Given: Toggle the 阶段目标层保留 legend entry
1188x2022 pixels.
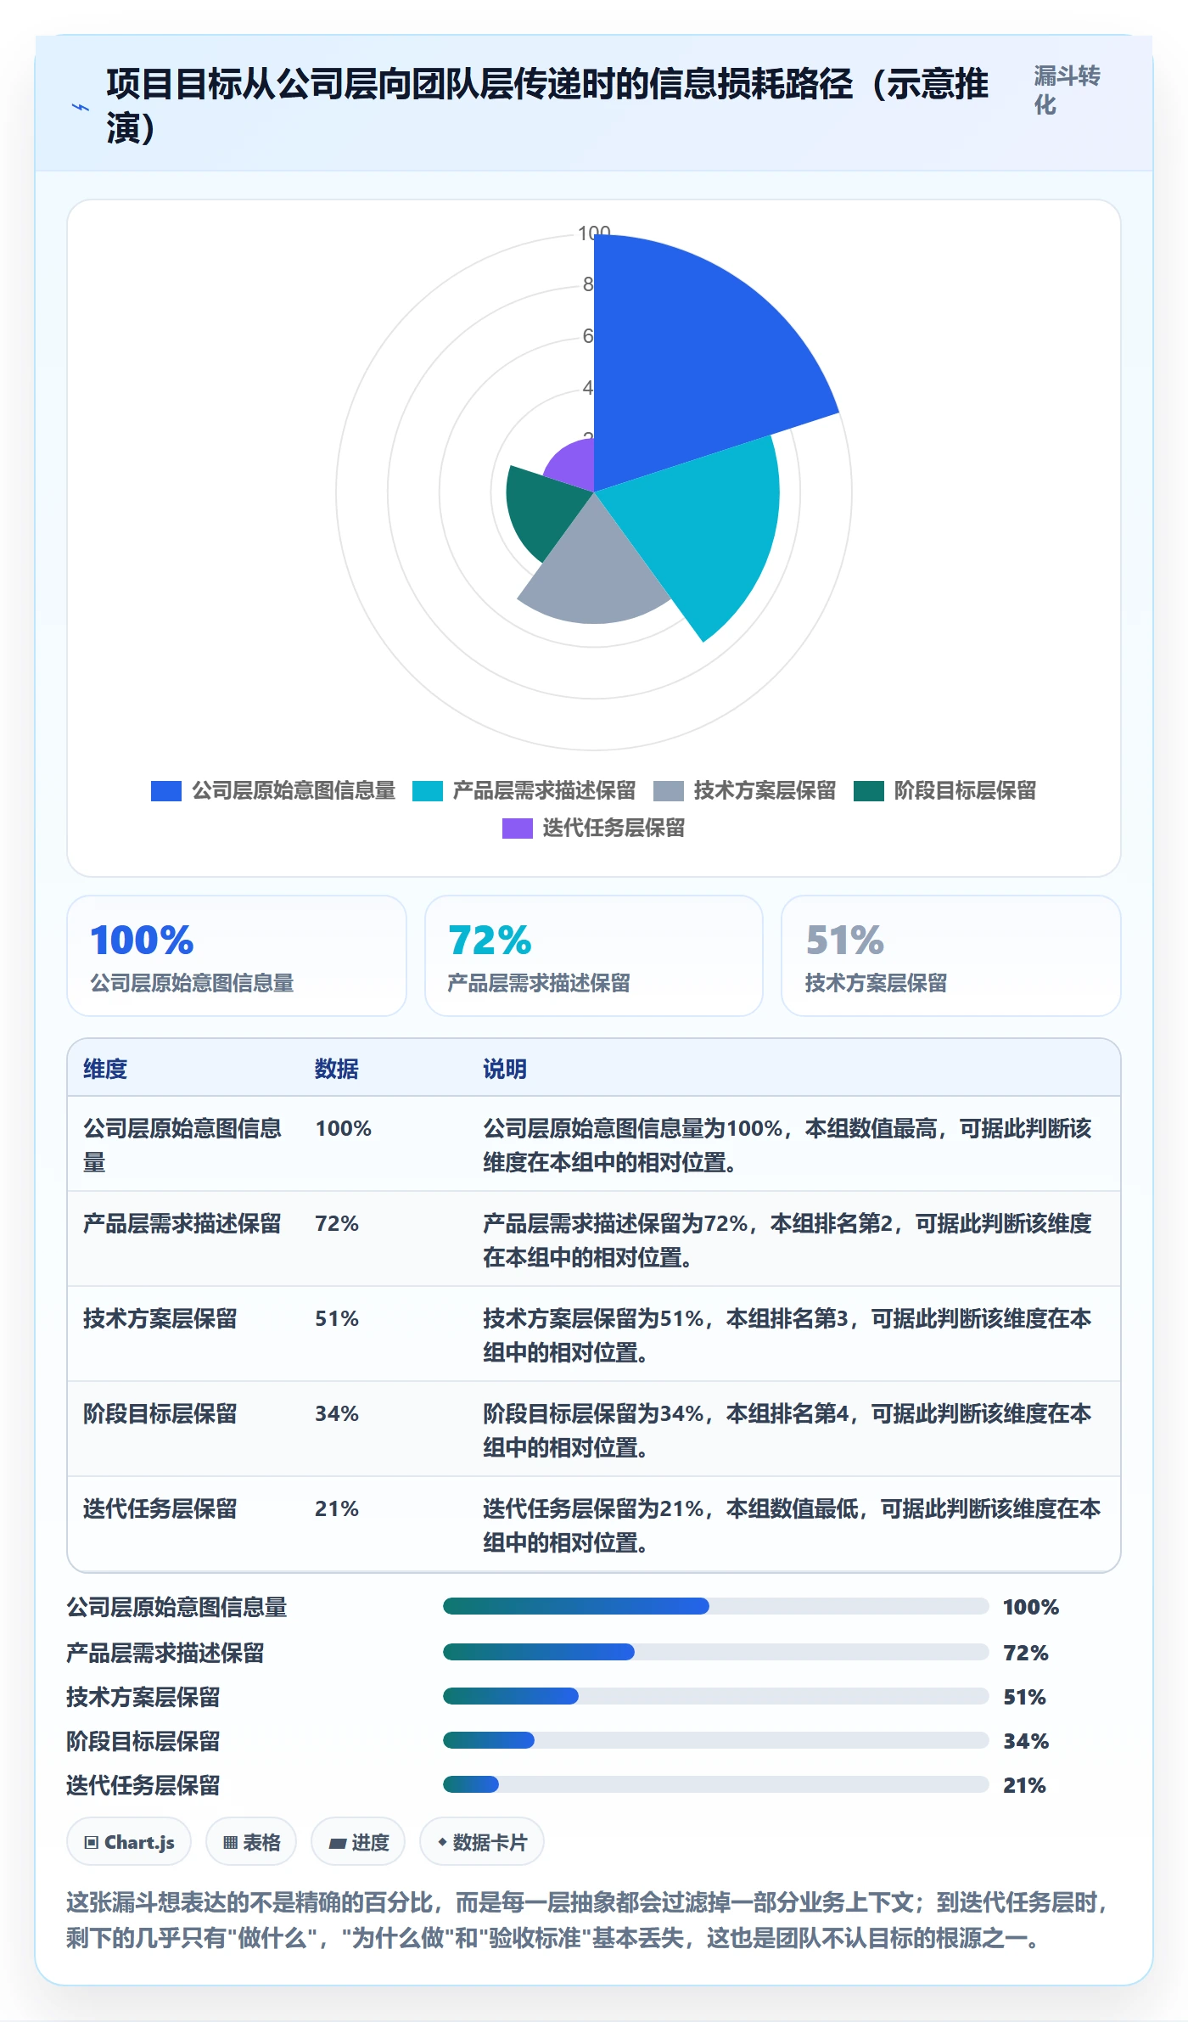Looking at the screenshot, I should coord(944,791).
